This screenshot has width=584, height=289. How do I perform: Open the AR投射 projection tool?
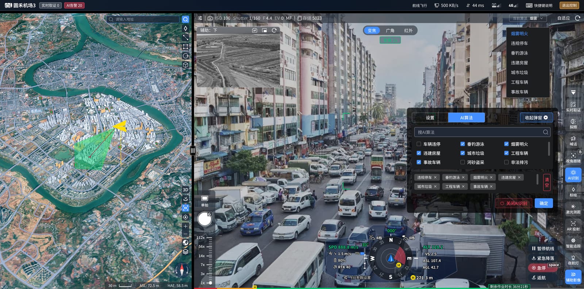click(573, 226)
